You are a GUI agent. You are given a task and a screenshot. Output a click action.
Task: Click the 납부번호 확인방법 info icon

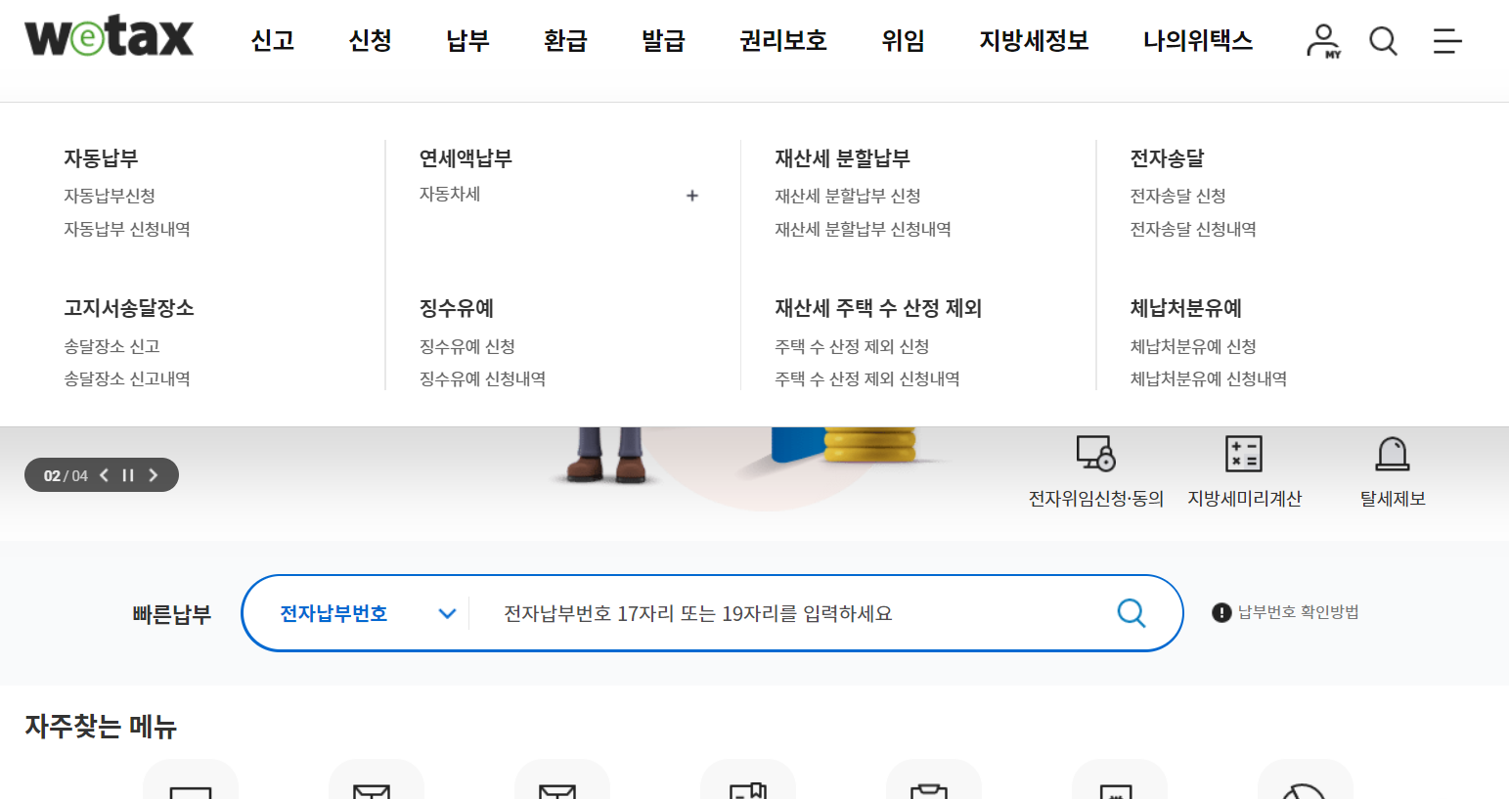pos(1221,613)
